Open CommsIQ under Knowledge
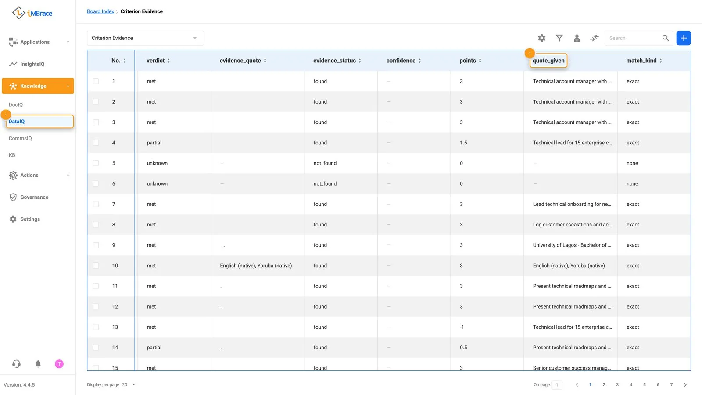 click(x=20, y=139)
